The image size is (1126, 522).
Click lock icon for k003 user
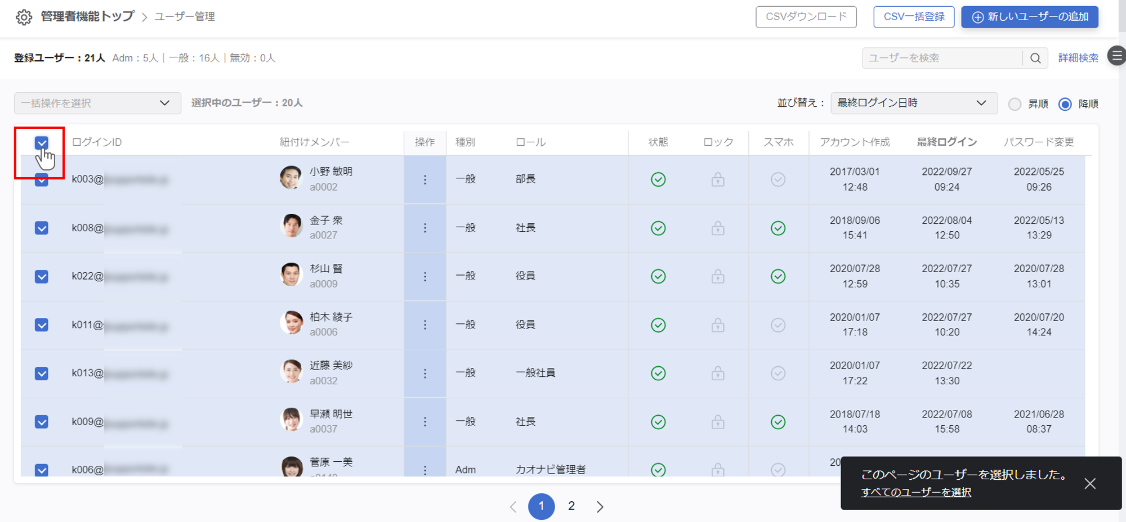coord(718,179)
